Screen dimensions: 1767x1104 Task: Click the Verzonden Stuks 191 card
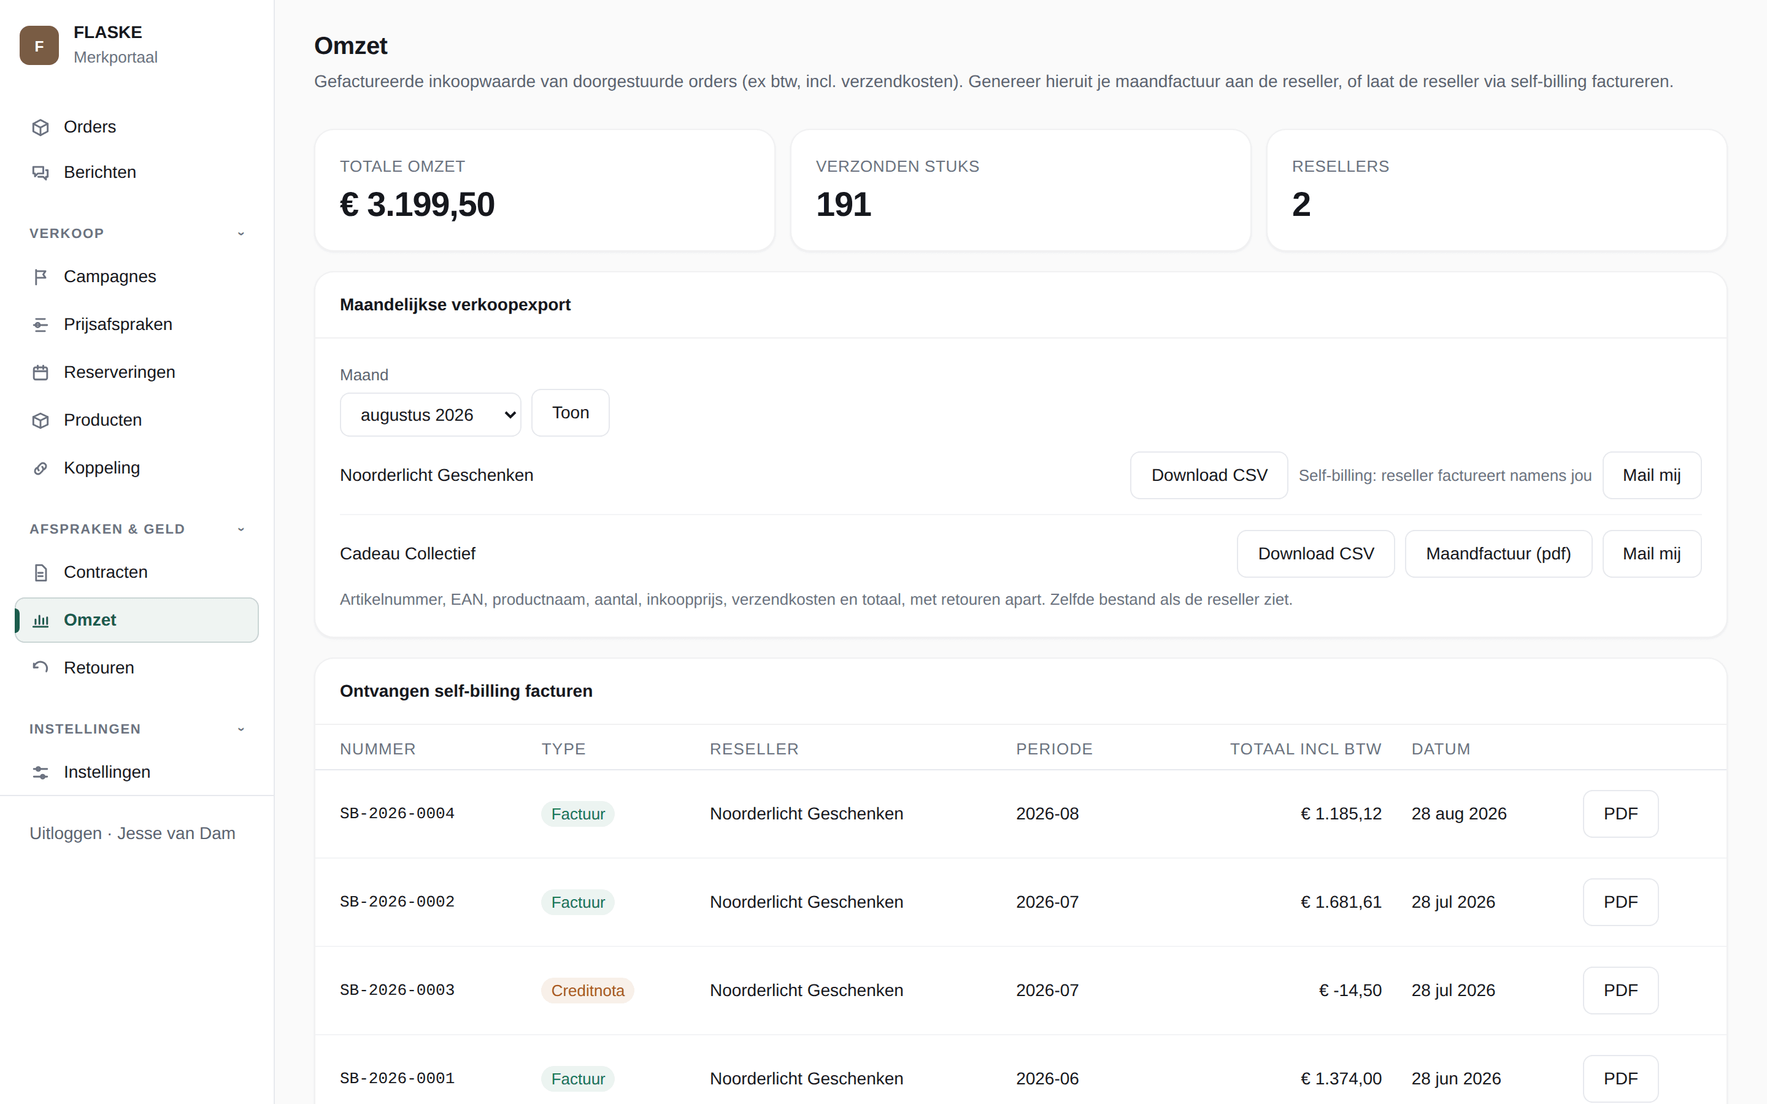click(x=1020, y=191)
